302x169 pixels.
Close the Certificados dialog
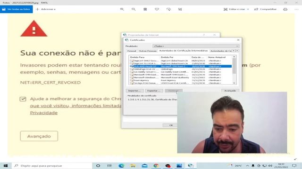(238, 40)
